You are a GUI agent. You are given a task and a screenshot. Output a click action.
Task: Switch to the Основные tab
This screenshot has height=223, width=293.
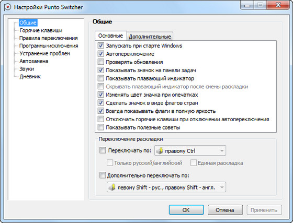pos(110,36)
